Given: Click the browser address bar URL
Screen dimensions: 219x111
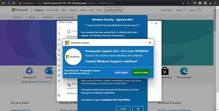Looking at the screenshot, I should click(75, 3).
